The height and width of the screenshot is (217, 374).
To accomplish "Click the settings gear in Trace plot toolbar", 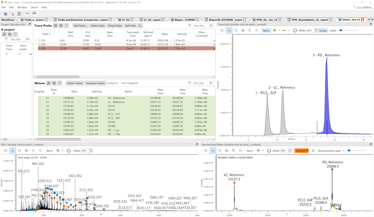I will pyautogui.click(x=295, y=31).
